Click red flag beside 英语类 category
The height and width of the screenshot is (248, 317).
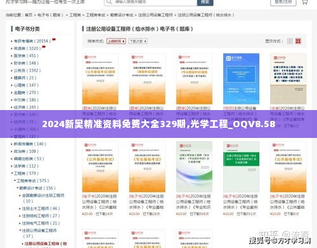tap(44, 47)
